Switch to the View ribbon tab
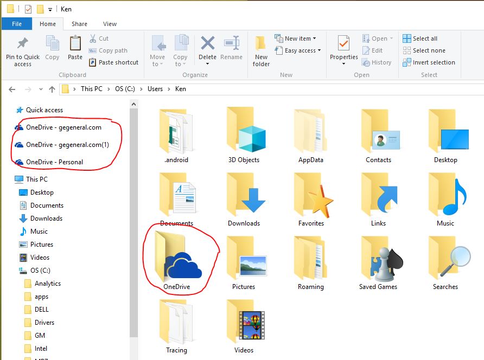Viewport: 484px width, 360px height. 110,24
